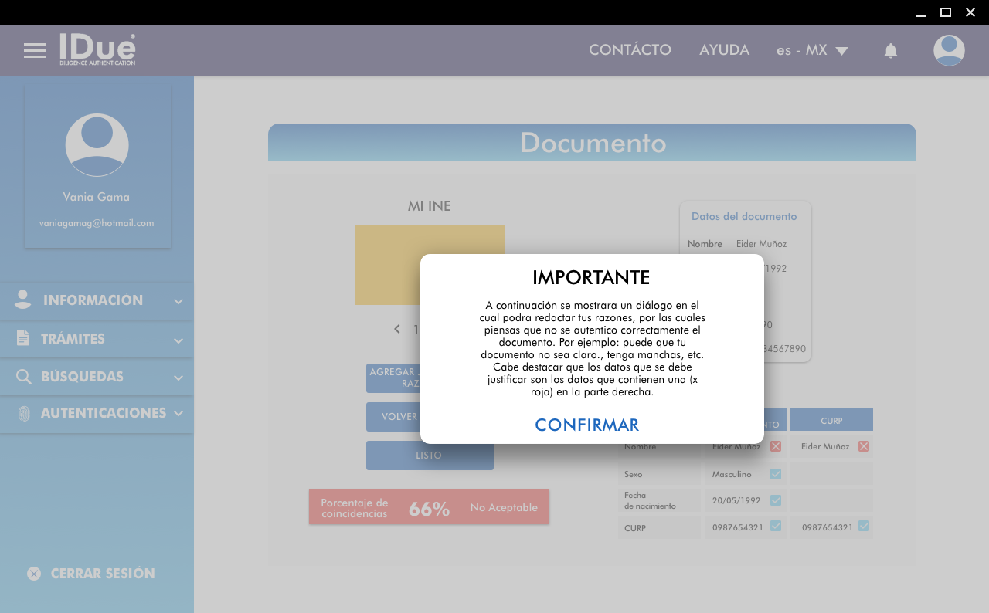The image size is (989, 613).
Task: Open the hamburger menu icon
Action: (35, 51)
